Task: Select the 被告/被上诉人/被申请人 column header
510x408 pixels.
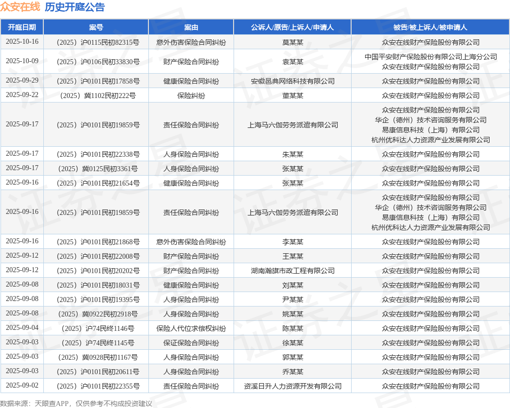Action: coord(430,27)
